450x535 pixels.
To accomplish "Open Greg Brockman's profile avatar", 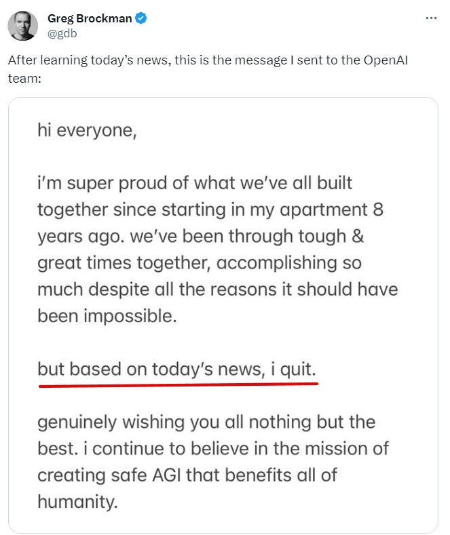I will pyautogui.click(x=22, y=26).
